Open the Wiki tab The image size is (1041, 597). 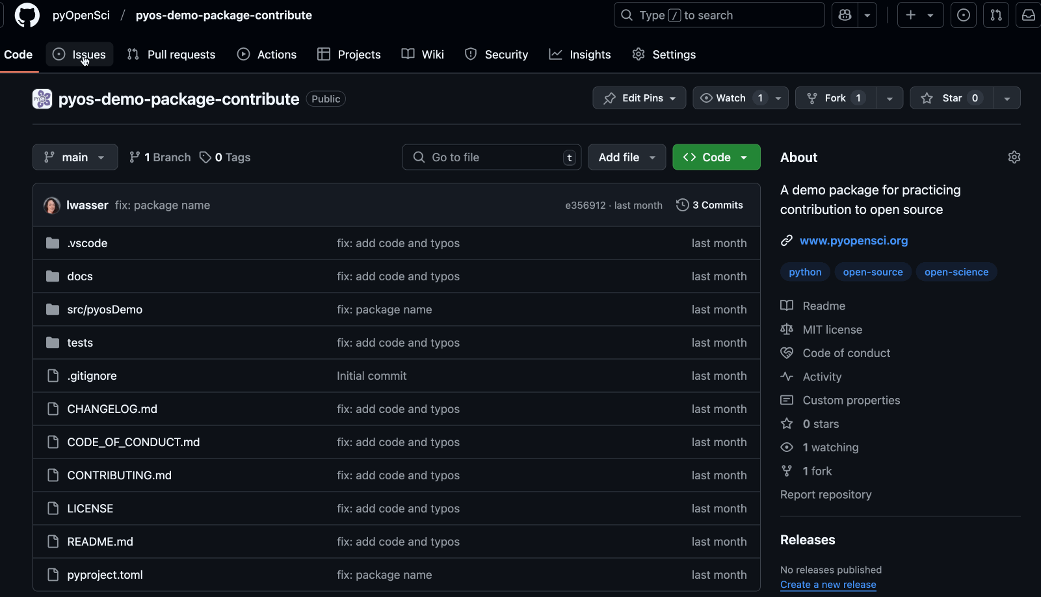click(423, 55)
